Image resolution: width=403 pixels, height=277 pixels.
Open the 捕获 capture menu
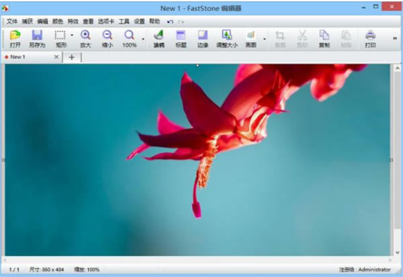click(x=28, y=21)
